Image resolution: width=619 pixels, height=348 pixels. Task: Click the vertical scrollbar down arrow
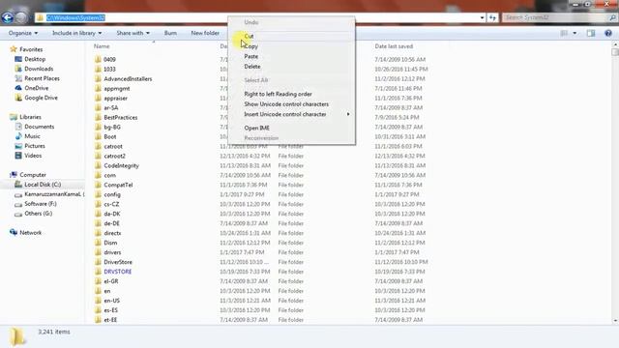coord(615,321)
